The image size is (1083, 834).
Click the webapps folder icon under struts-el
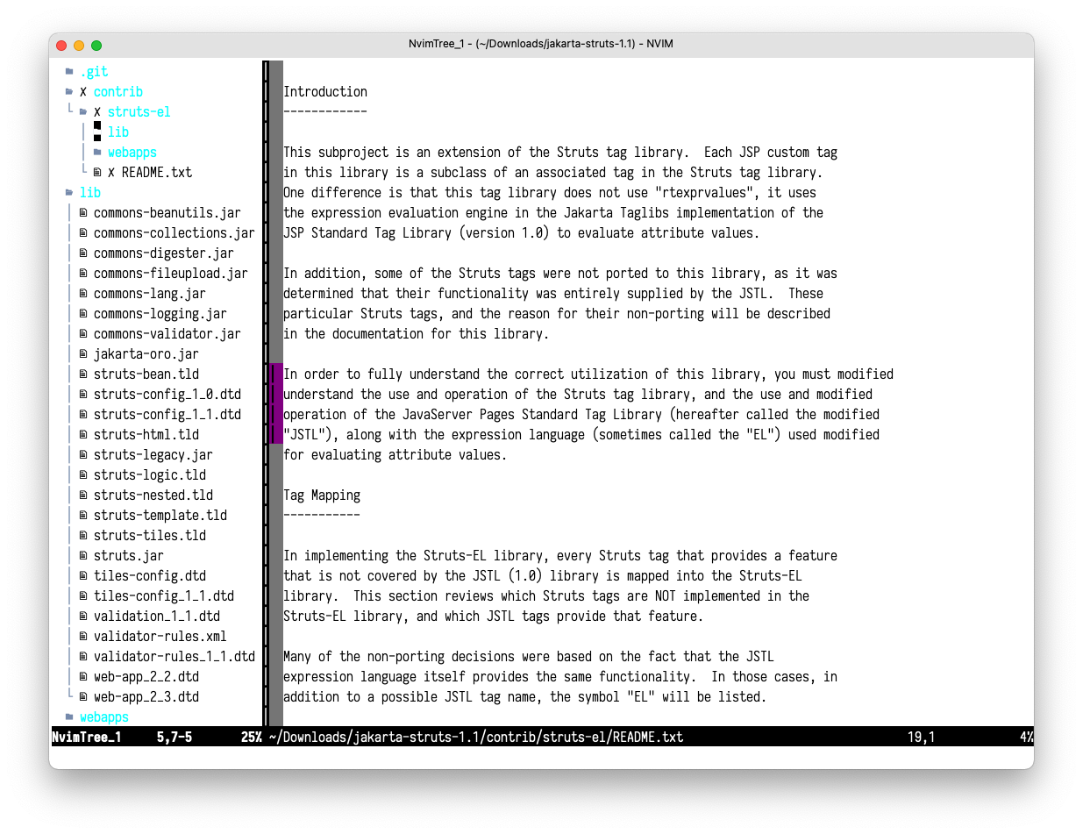click(x=97, y=153)
